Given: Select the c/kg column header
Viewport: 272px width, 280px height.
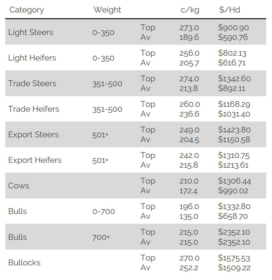Looking at the screenshot, I should (x=190, y=10).
